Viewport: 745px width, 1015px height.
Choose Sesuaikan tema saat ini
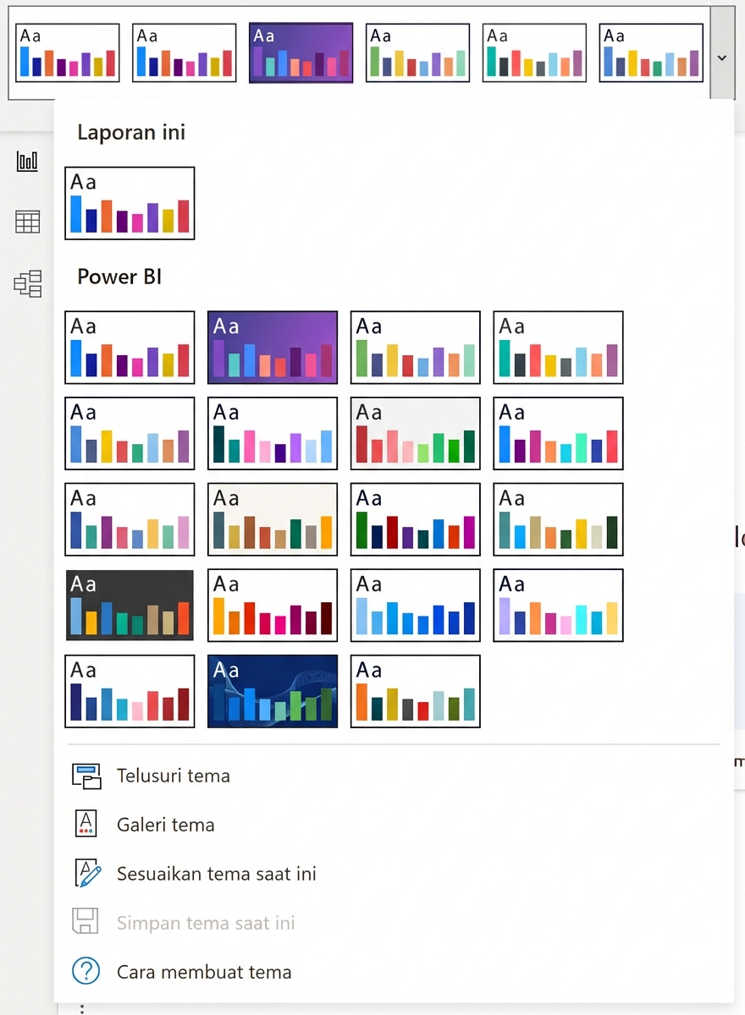coord(215,872)
